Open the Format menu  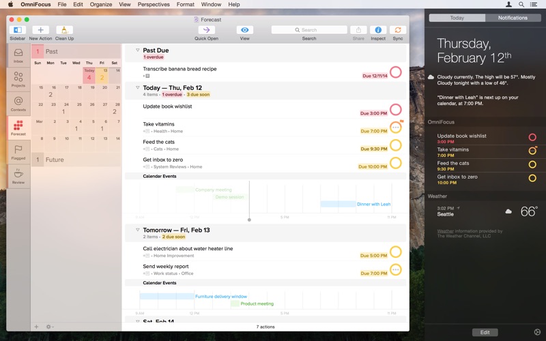pyautogui.click(x=185, y=4)
